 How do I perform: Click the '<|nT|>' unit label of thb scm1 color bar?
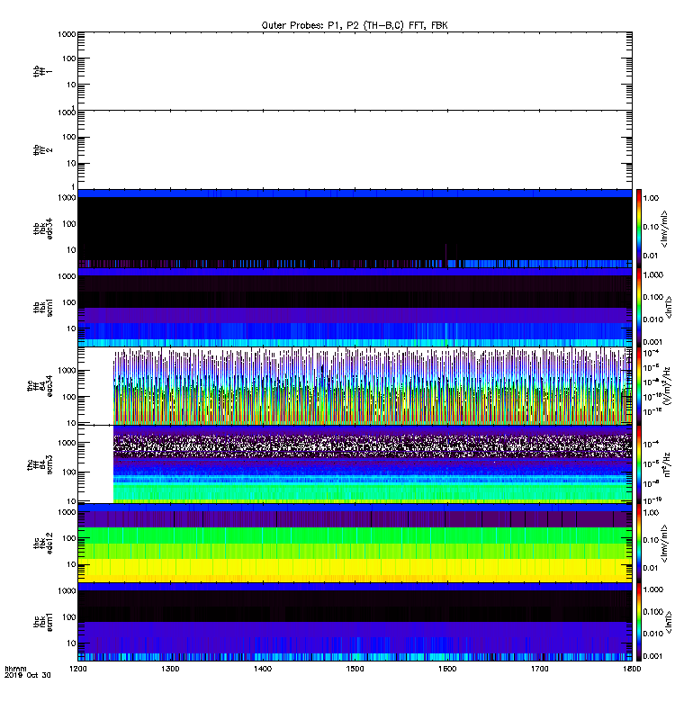point(668,307)
